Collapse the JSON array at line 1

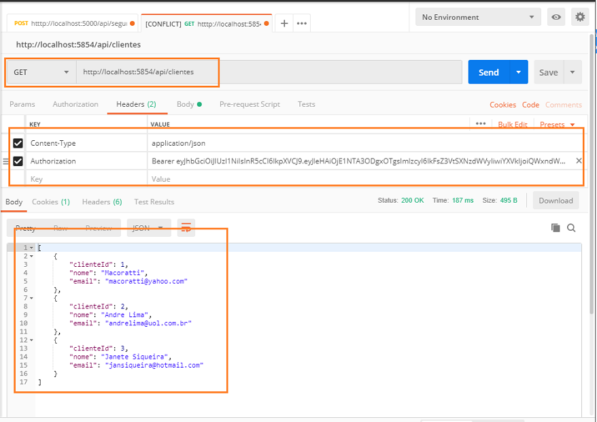pos(31,248)
